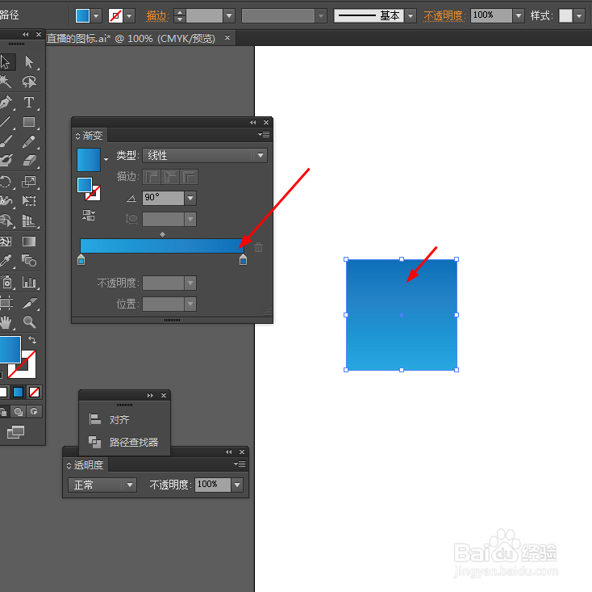Select the Free Transform tool

(29, 201)
